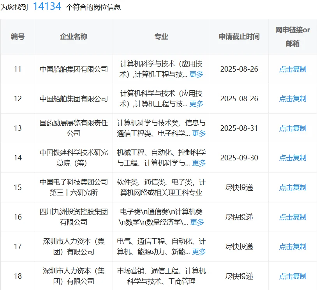This screenshot has height=290, width=317.
Task: Click row number 13
Action: [x=18, y=128]
